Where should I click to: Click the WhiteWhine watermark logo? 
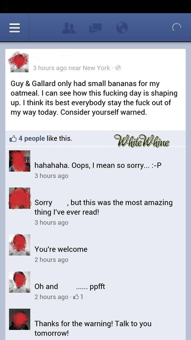point(142,141)
